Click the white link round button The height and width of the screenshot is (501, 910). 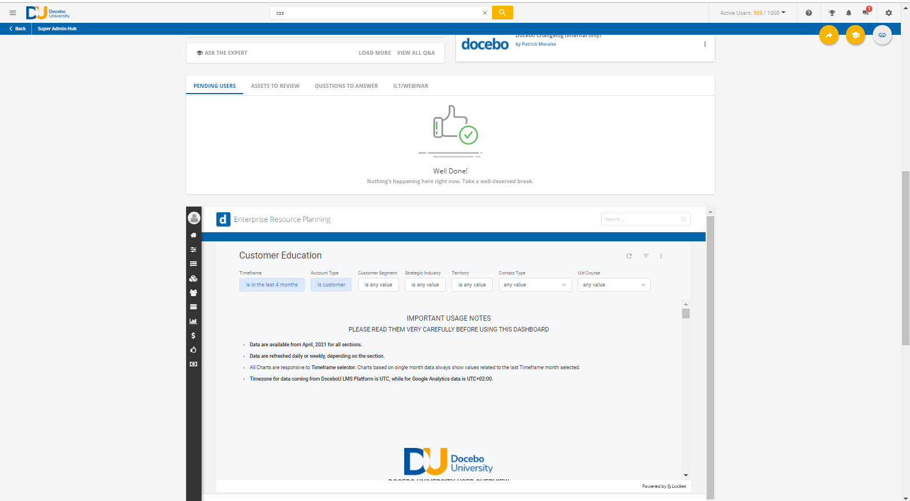click(882, 35)
